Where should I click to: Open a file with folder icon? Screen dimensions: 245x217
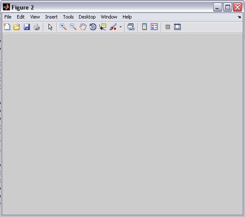[17, 27]
